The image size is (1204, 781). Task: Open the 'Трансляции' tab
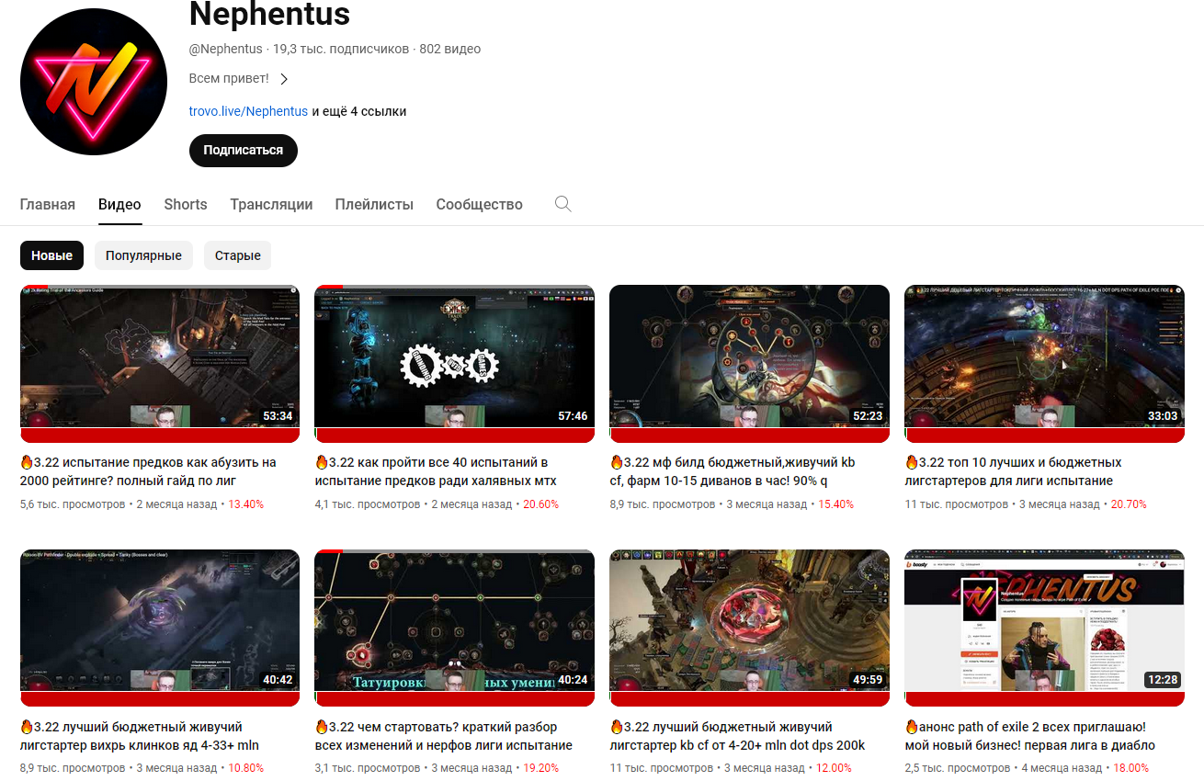pos(271,204)
